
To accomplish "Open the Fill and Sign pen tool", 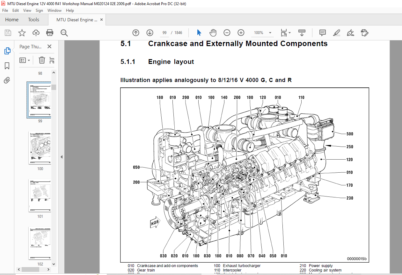I will [350, 33].
